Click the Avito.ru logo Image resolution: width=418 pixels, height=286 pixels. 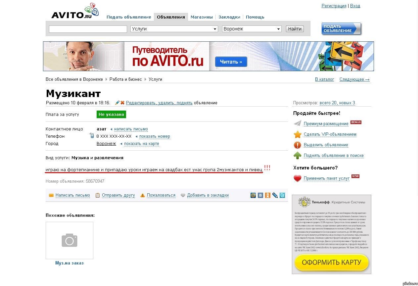75,11
